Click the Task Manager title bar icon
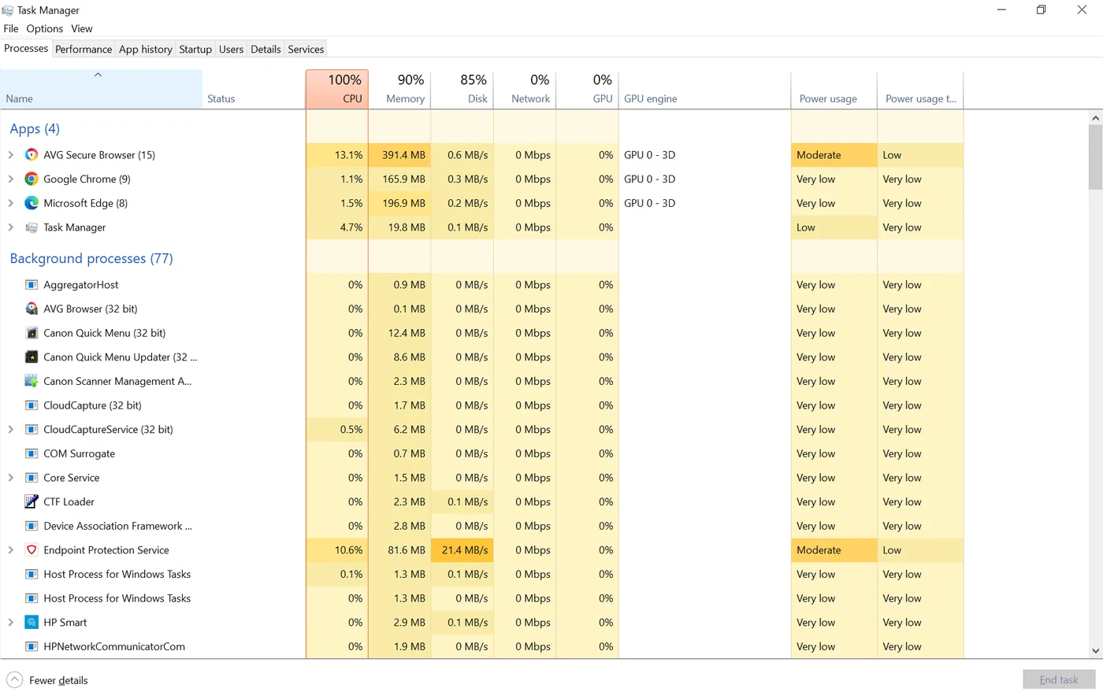Image resolution: width=1103 pixels, height=699 pixels. (x=8, y=10)
